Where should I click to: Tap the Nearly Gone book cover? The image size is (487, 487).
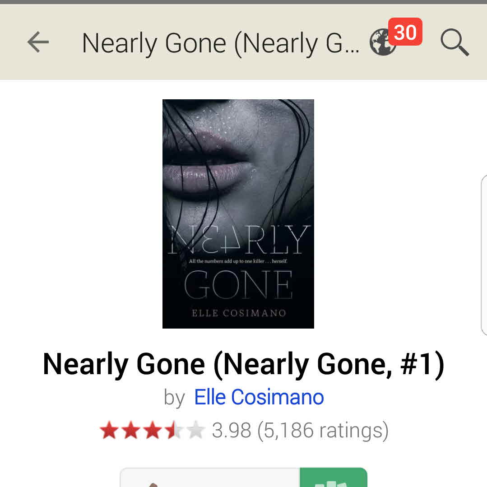tap(238, 213)
